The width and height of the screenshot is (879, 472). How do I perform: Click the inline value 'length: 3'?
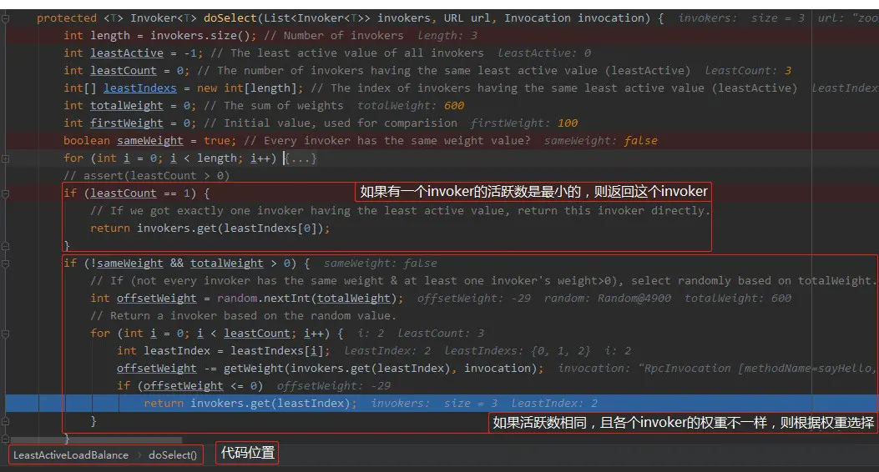tap(447, 35)
